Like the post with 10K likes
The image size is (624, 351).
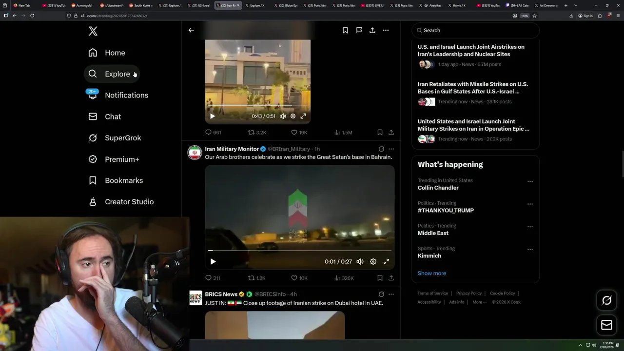click(x=299, y=278)
